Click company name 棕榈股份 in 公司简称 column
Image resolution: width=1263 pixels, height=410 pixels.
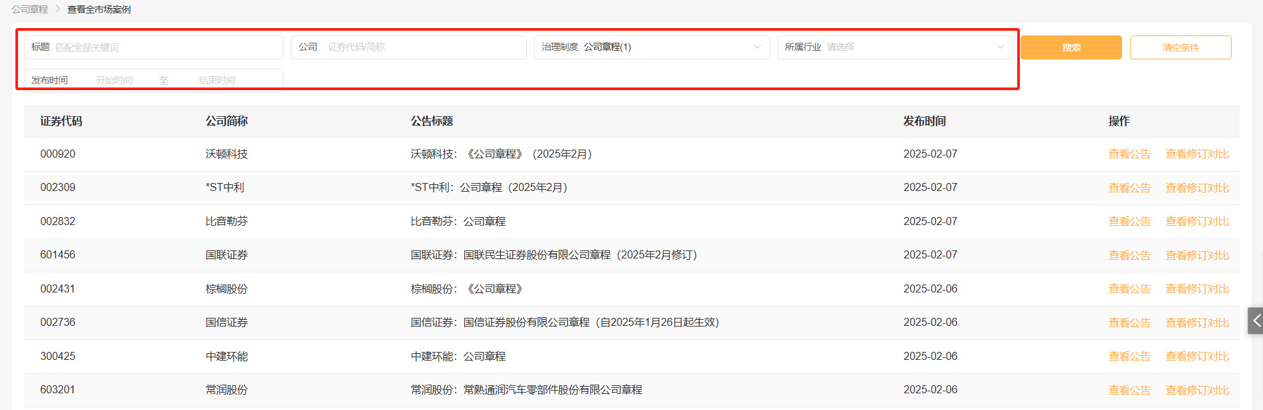click(x=226, y=289)
